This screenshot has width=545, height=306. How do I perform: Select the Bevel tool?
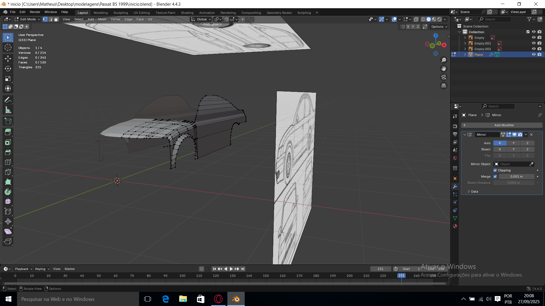(8, 152)
